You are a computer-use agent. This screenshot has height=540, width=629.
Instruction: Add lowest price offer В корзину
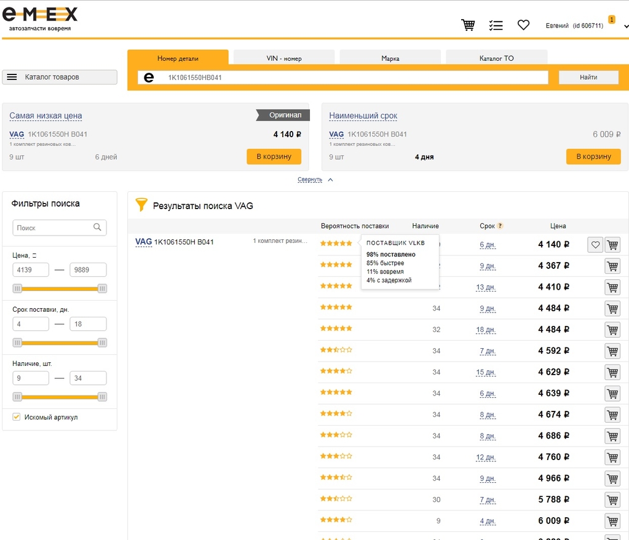[274, 156]
